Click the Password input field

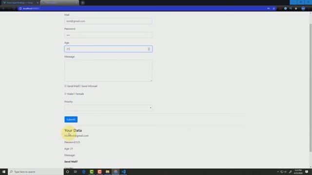click(108, 35)
